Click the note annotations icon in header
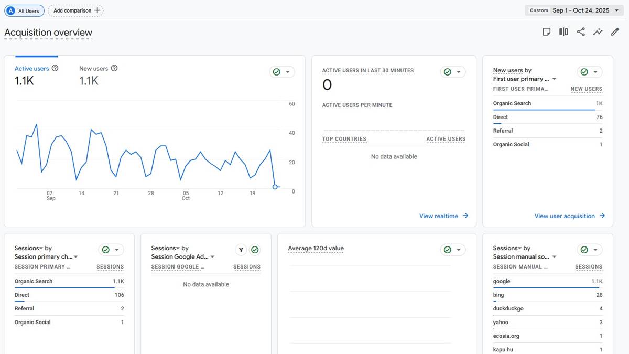629x354 pixels. pyautogui.click(x=546, y=32)
